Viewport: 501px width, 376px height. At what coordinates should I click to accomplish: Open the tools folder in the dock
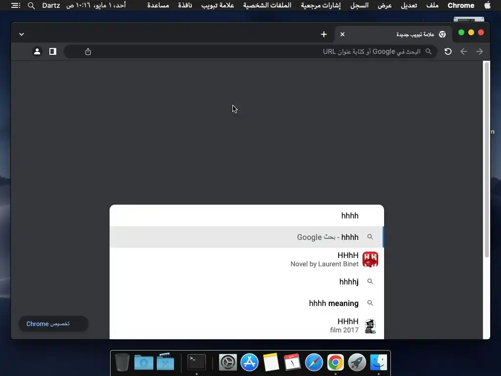[x=165, y=362]
